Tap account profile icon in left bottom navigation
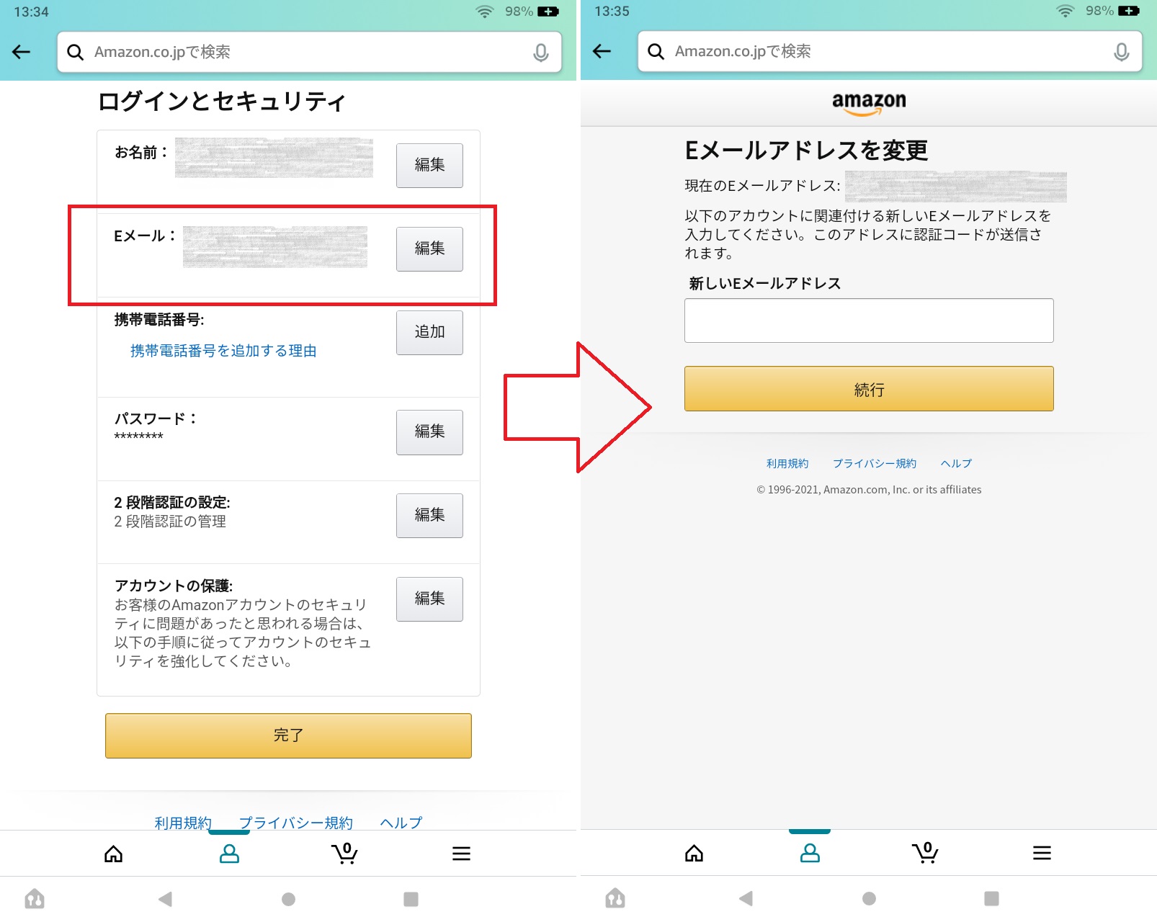 click(229, 854)
